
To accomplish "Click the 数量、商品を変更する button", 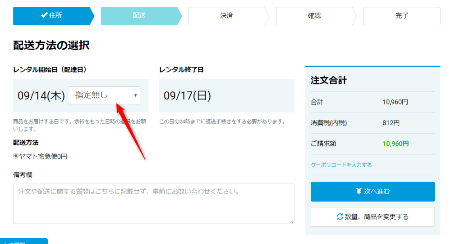I will pyautogui.click(x=373, y=217).
